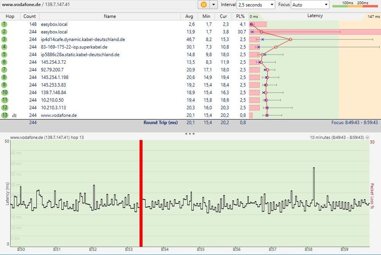Click the dotted splitter handle between panels

[x=189, y=134]
